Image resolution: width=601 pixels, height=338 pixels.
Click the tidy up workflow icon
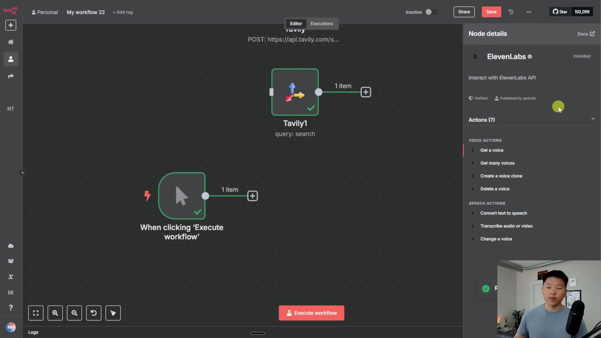(x=113, y=313)
